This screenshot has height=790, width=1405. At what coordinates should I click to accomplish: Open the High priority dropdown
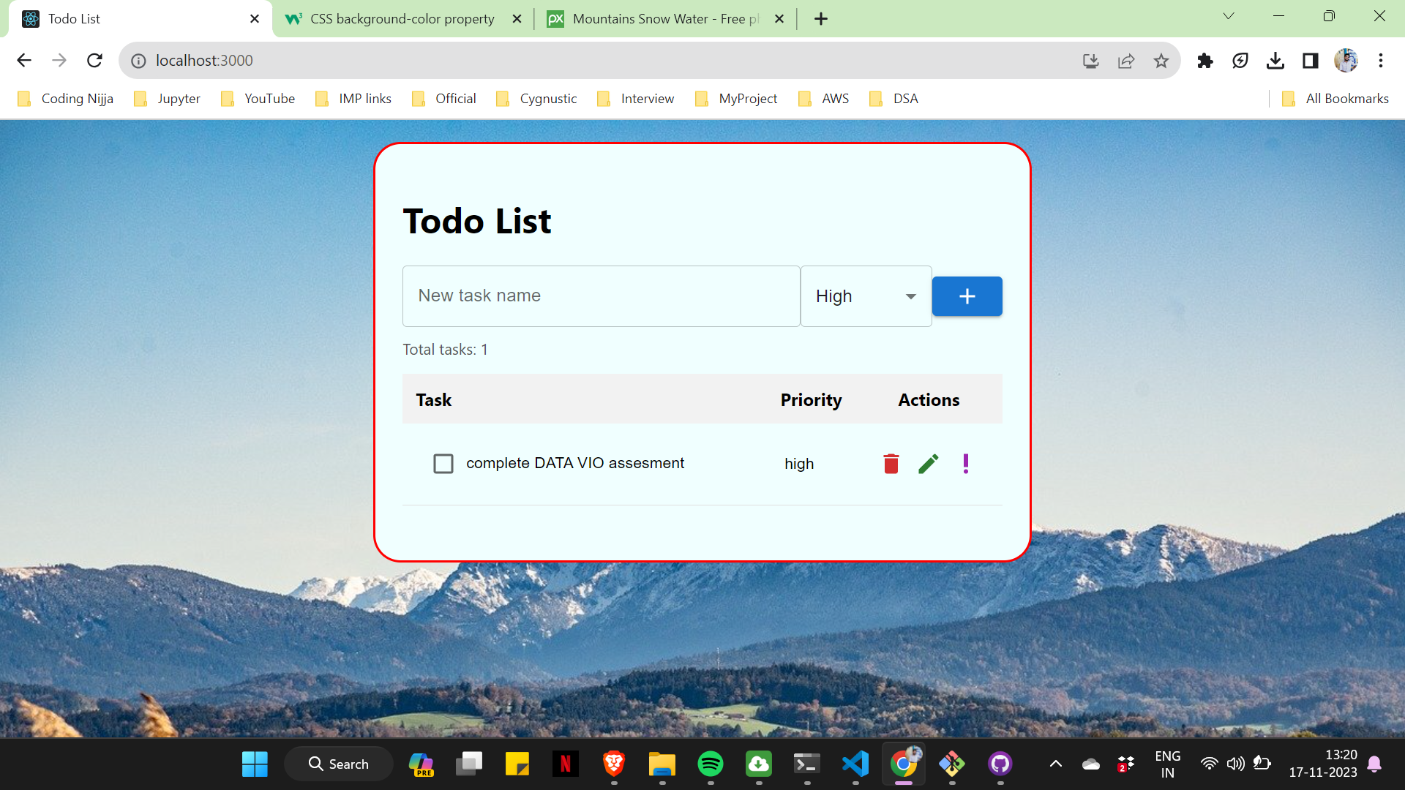coord(866,296)
